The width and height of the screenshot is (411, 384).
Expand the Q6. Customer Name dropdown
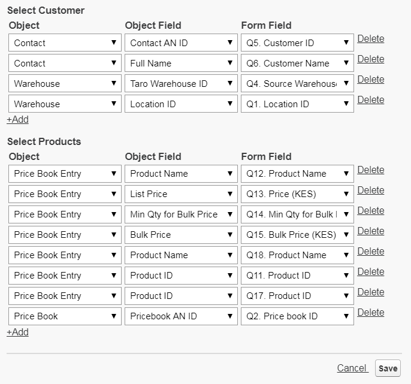[297, 64]
